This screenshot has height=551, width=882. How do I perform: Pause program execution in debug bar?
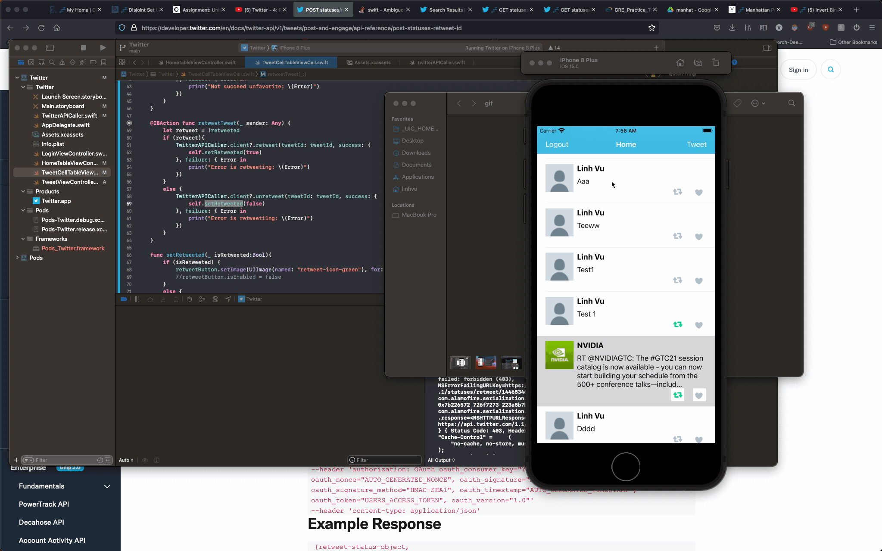137,299
